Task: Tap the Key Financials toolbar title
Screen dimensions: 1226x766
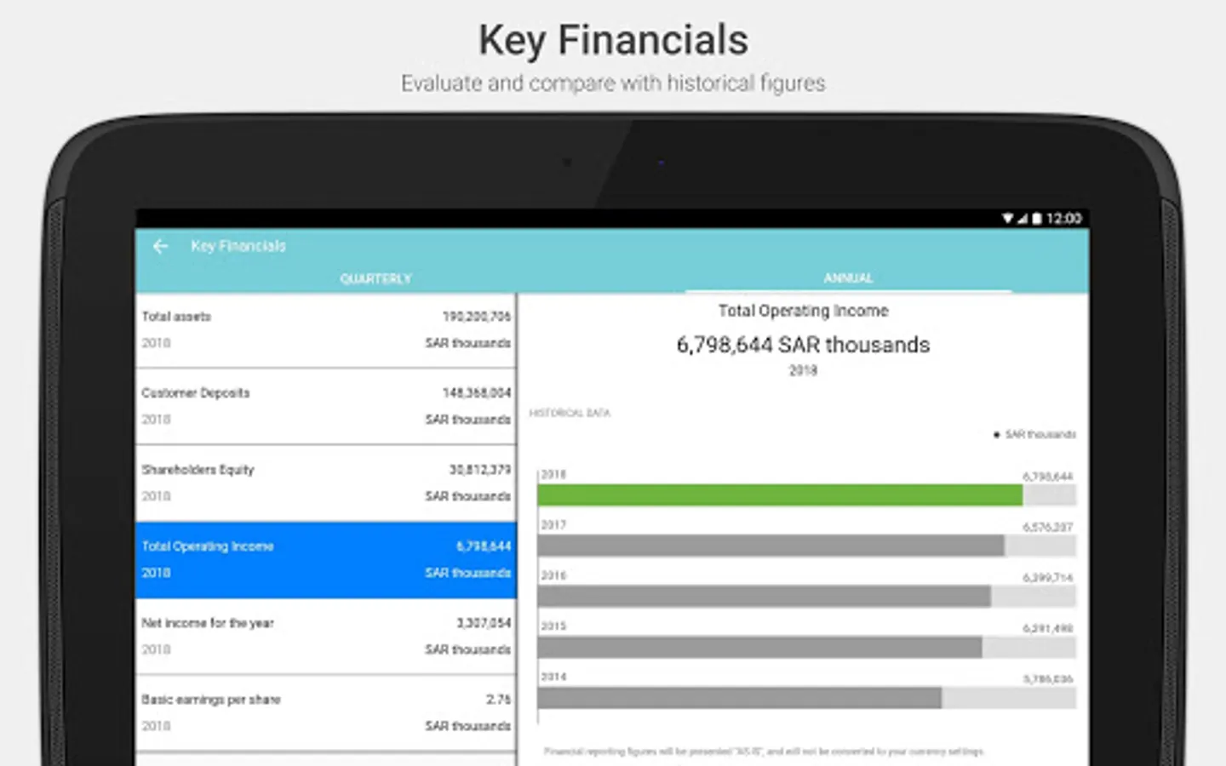Action: [x=238, y=246]
